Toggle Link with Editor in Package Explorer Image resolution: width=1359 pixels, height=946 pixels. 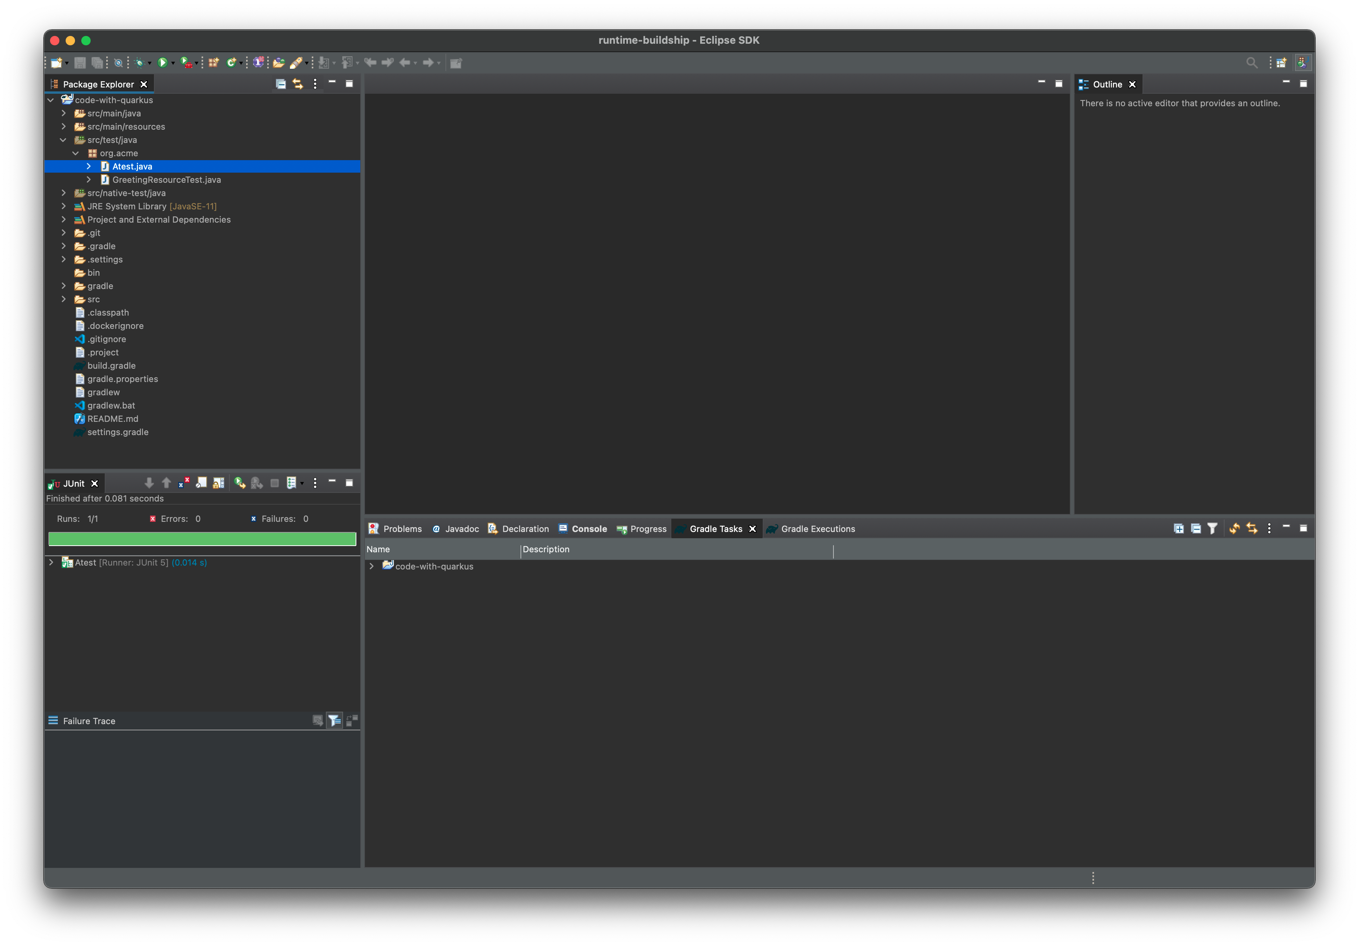coord(298,84)
